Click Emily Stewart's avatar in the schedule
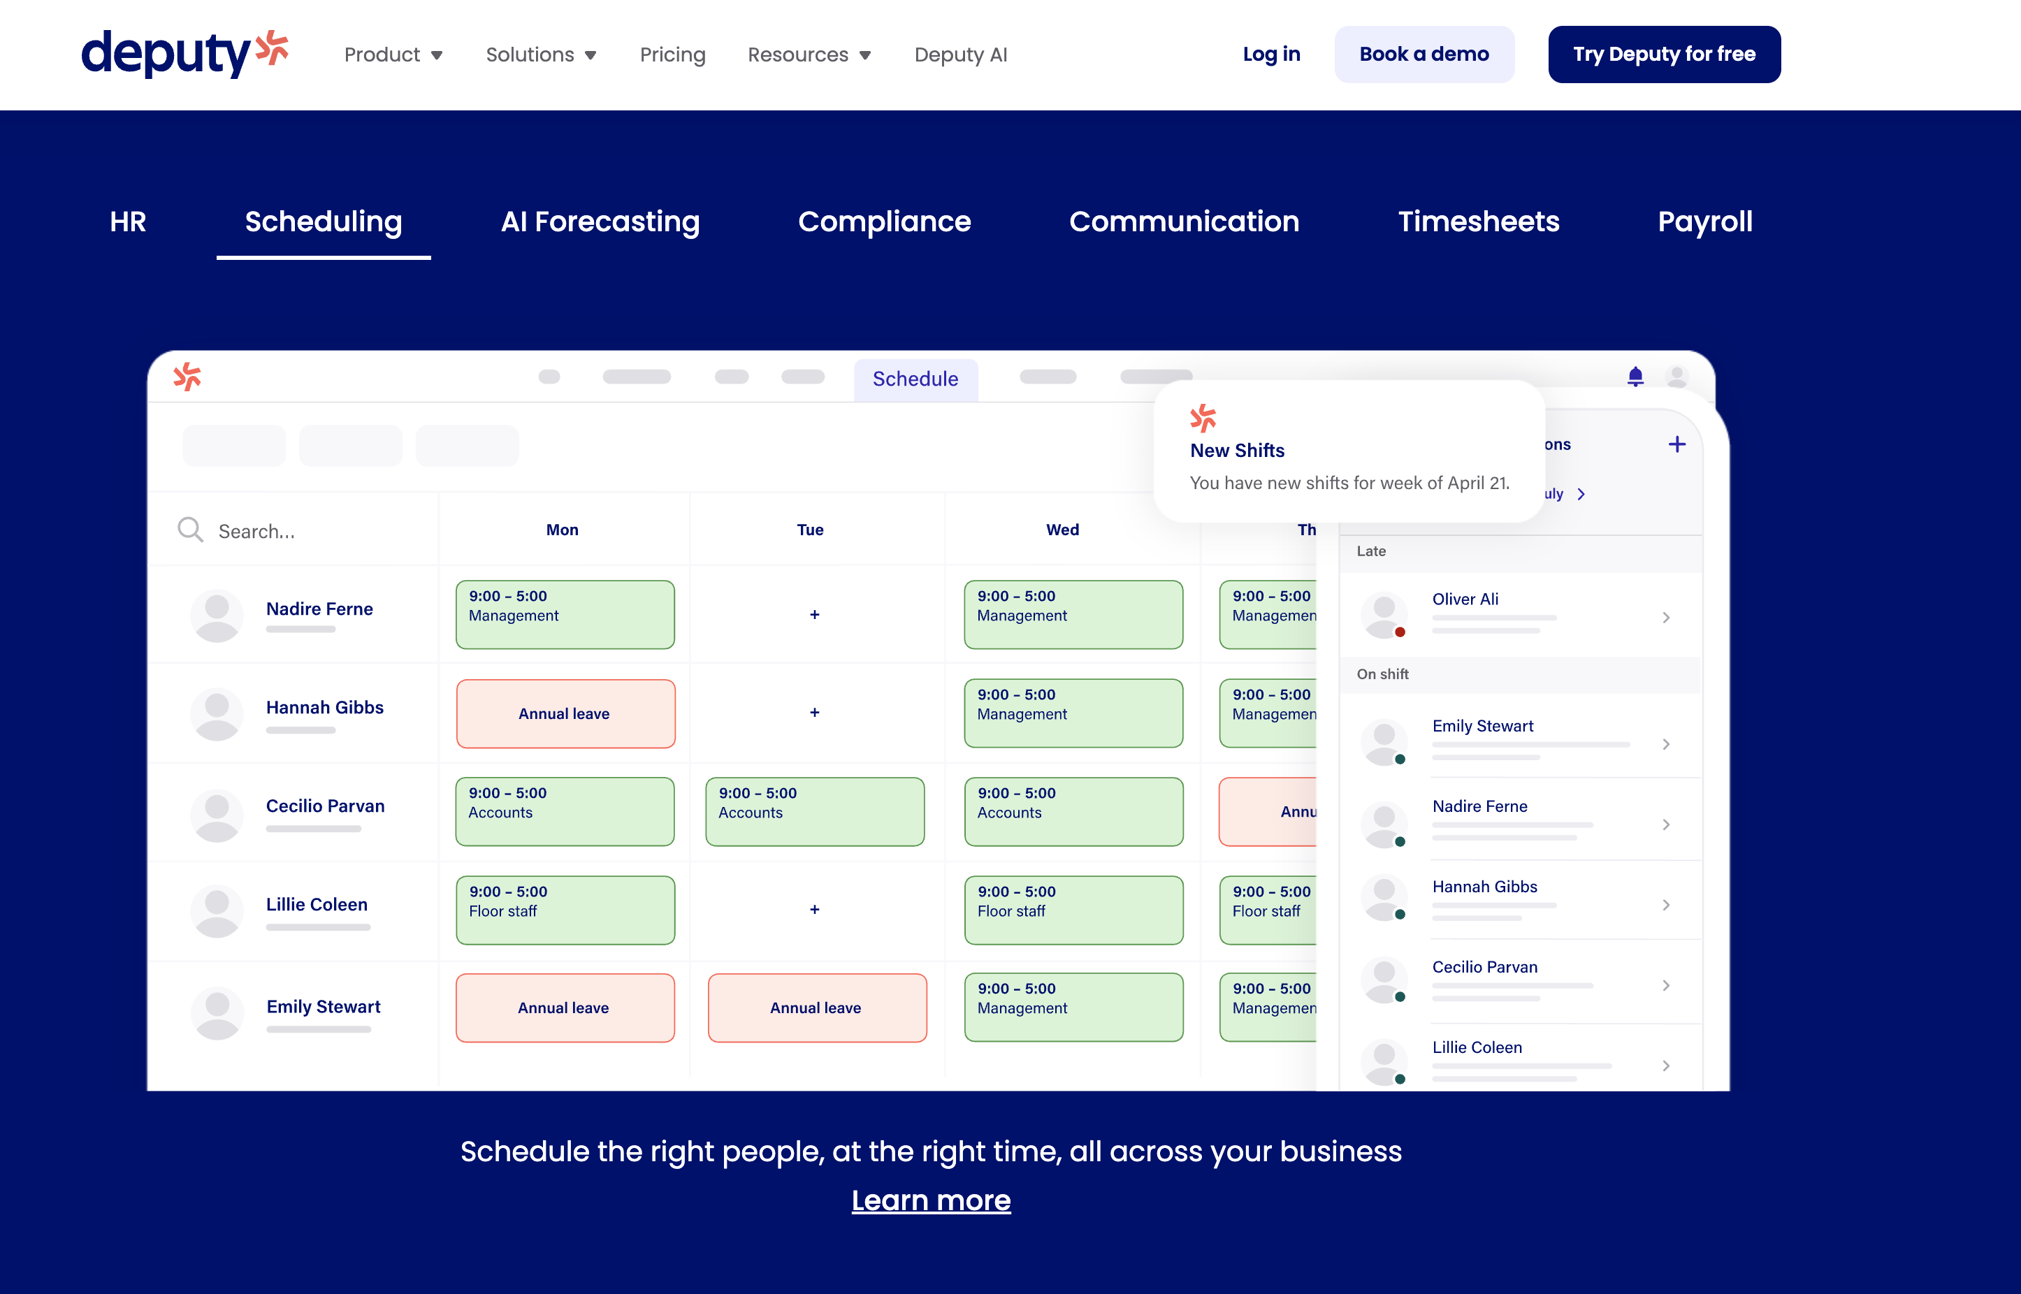Image resolution: width=2021 pixels, height=1294 pixels. pyautogui.click(x=217, y=1012)
